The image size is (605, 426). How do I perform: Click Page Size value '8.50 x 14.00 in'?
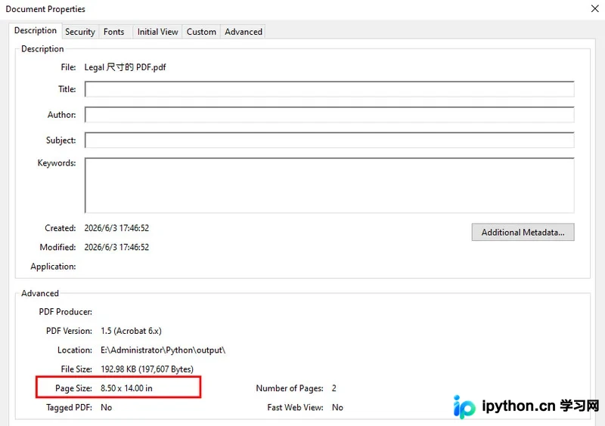point(126,388)
